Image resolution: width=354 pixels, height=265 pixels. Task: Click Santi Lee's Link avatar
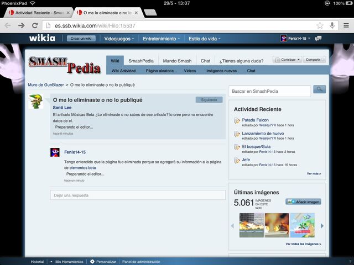(36, 102)
